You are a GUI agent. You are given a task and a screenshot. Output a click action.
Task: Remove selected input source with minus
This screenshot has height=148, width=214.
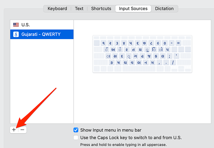(x=22, y=130)
